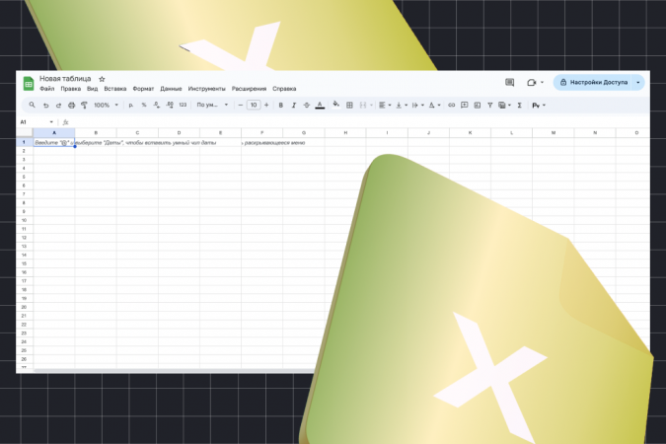
Task: Open the 100% zoom dropdown
Action: coord(106,105)
